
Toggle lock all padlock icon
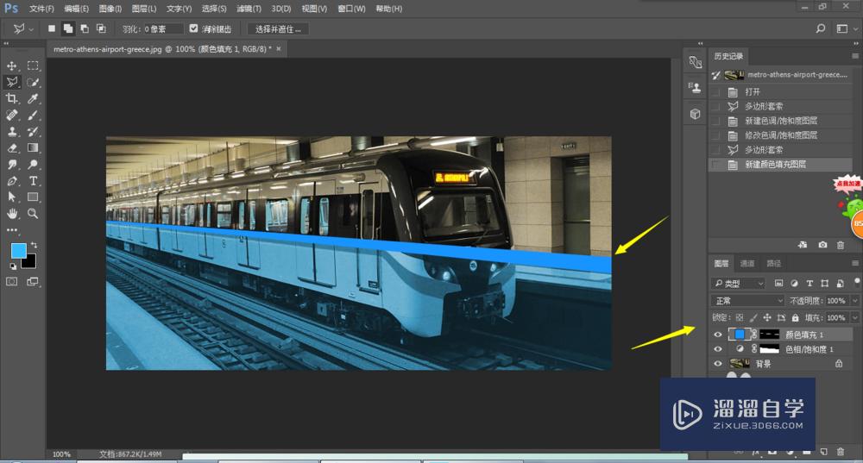point(796,318)
